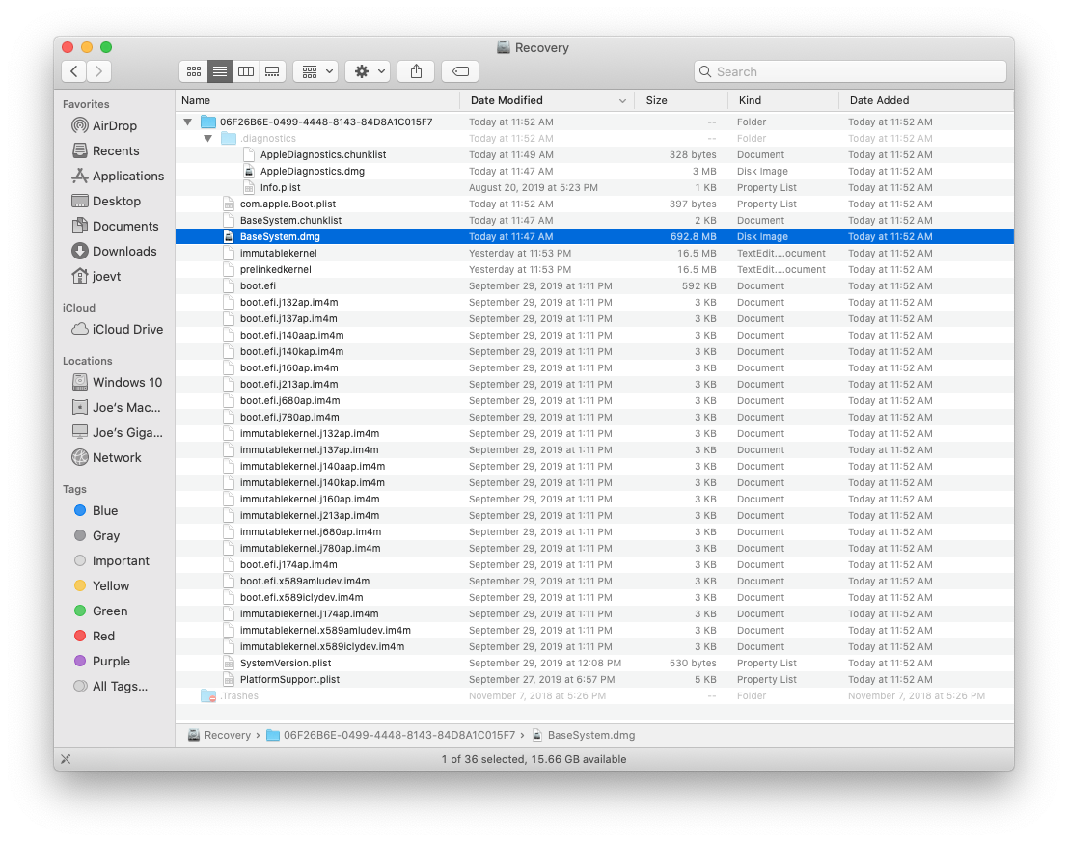Switch to list view
The height and width of the screenshot is (842, 1068).
(x=220, y=71)
